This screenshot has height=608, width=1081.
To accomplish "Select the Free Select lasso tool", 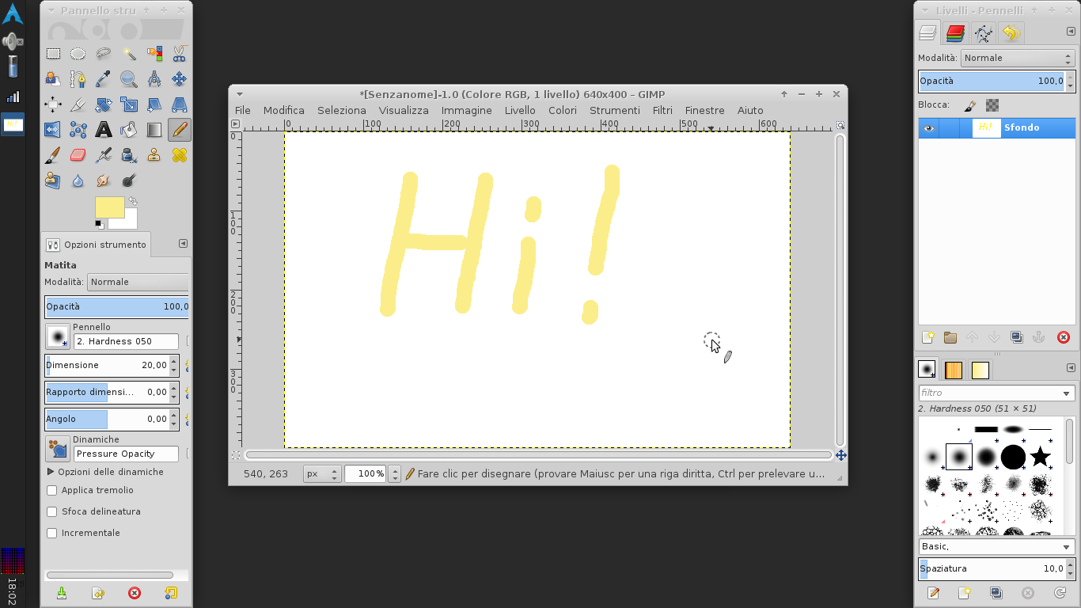I will click(104, 54).
